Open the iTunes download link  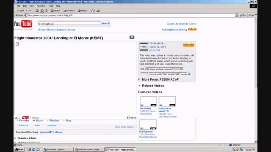(x=59, y=132)
